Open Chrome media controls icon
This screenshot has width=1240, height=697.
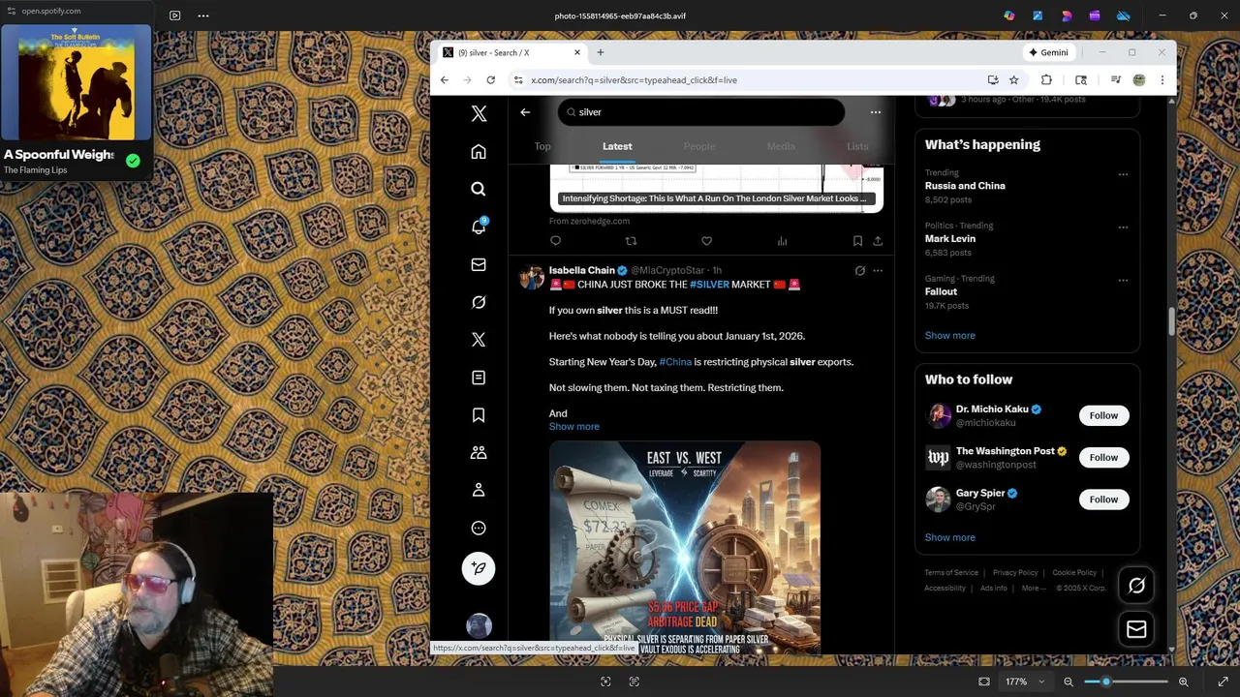pyautogui.click(x=1116, y=80)
